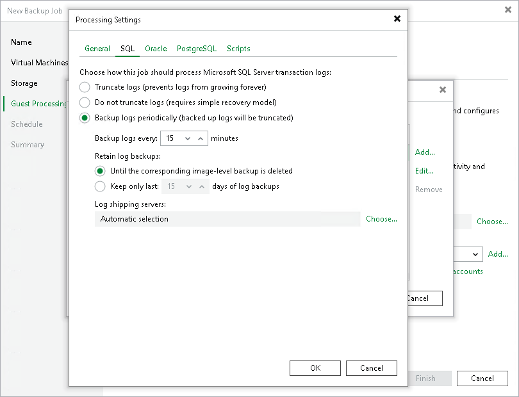Click Choose link for log shipping servers
Viewport: 519px width, 397px height.
(x=381, y=219)
